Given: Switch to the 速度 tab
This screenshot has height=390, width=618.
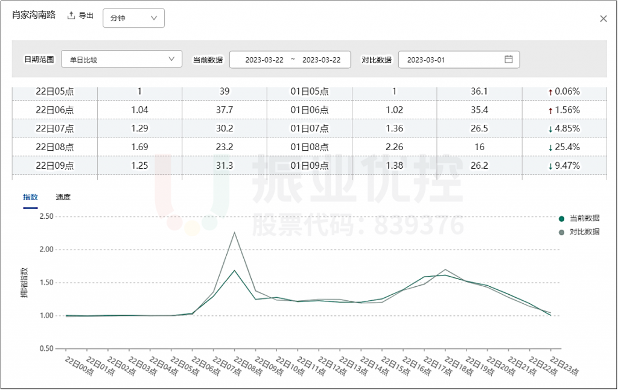Looking at the screenshot, I should click(x=63, y=197).
